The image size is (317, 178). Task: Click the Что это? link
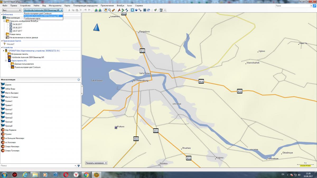tap(10, 44)
